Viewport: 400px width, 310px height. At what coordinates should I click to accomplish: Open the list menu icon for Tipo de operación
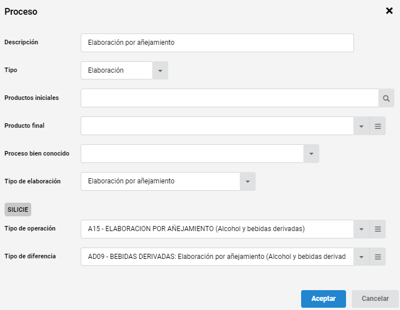coord(377,229)
